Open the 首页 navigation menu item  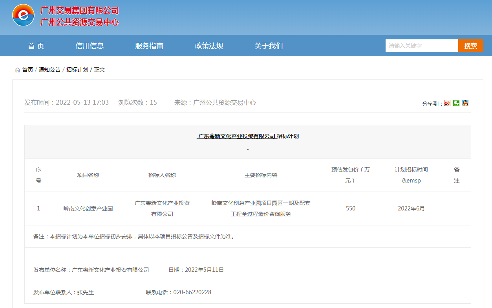point(36,46)
